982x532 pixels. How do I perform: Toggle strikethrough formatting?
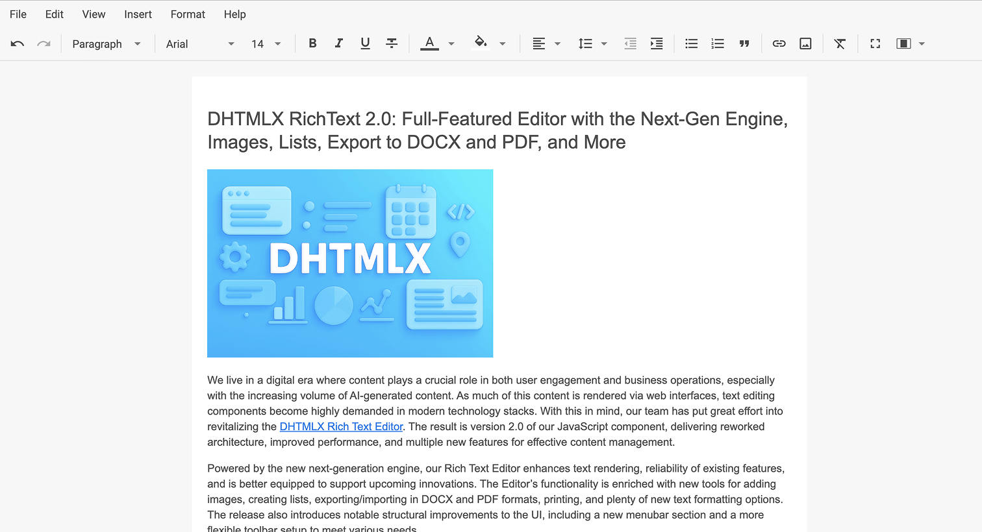pos(392,43)
